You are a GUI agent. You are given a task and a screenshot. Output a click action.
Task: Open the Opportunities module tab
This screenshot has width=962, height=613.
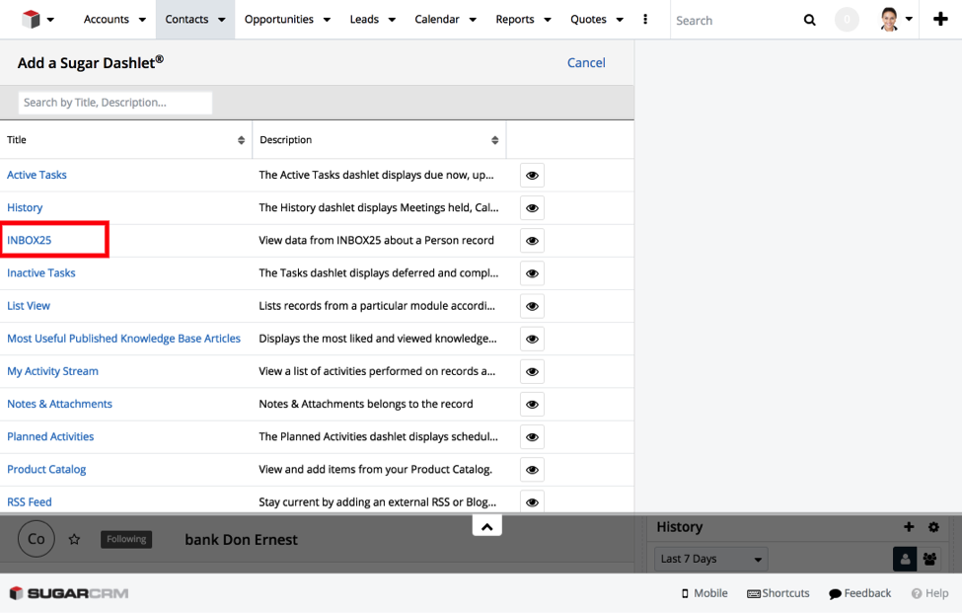pyautogui.click(x=279, y=20)
